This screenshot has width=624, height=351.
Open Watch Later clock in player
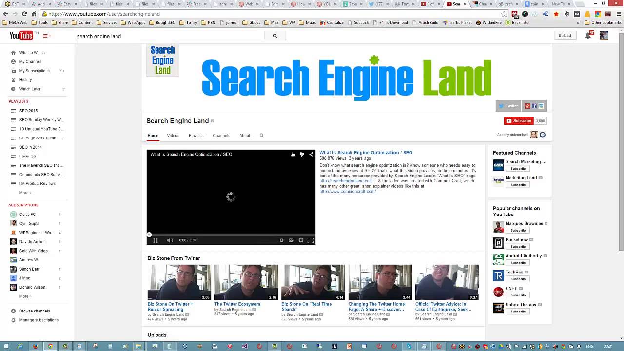pyautogui.click(x=281, y=240)
